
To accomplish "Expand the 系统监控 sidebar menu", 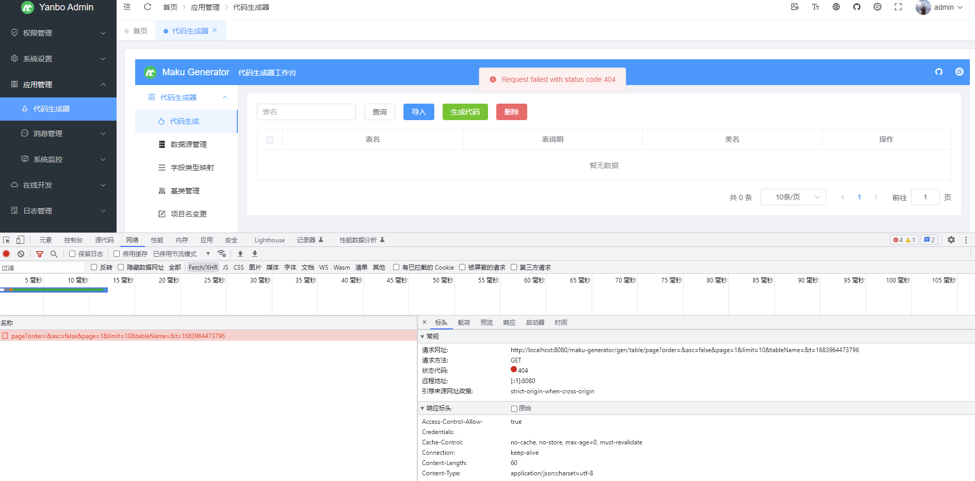I will click(58, 159).
